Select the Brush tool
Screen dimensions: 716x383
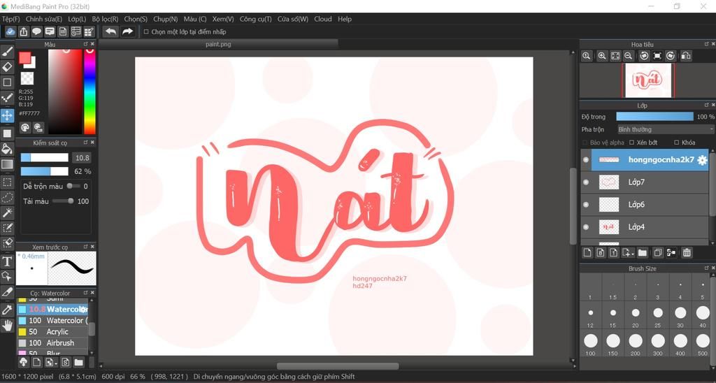[x=7, y=51]
